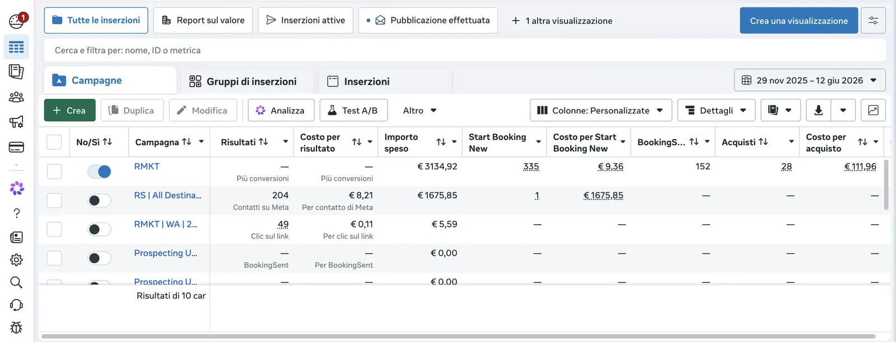Screen dimensions: 896x342
Task: Open the Dettagli dropdown
Action: (x=716, y=111)
